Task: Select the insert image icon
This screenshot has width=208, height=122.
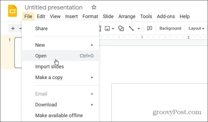Action: pyautogui.click(x=107, y=28)
